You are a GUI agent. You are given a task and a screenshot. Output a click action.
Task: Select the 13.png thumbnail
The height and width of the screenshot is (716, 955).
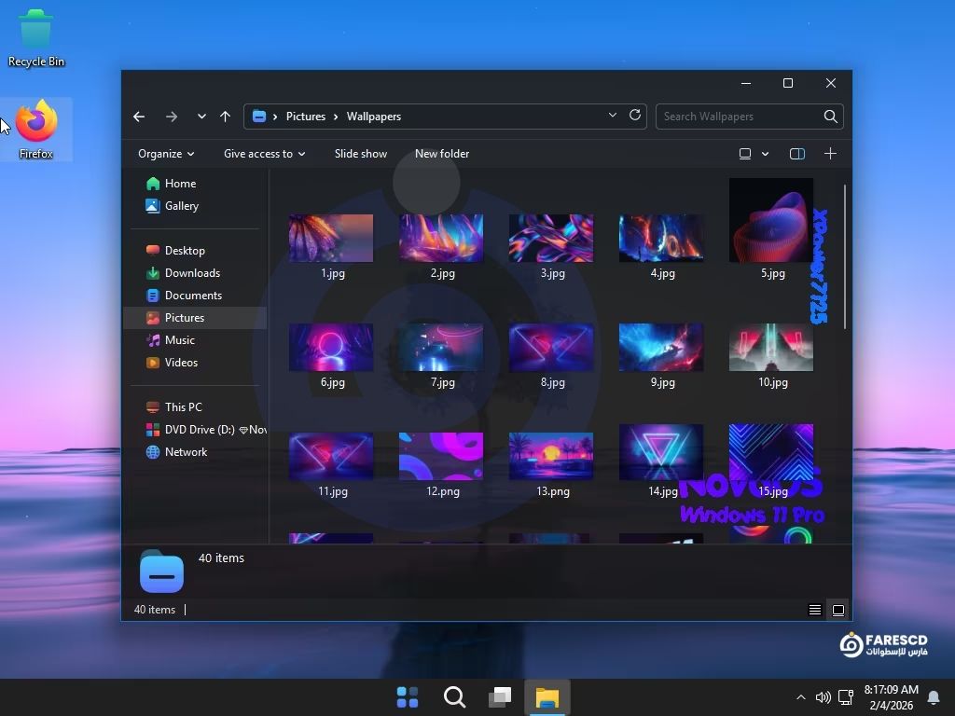551,457
